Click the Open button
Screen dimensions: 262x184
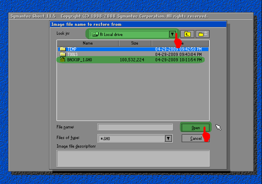click(x=196, y=128)
